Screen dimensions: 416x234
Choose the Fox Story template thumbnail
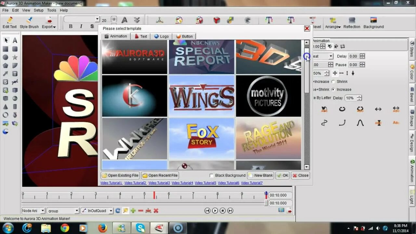point(201,138)
